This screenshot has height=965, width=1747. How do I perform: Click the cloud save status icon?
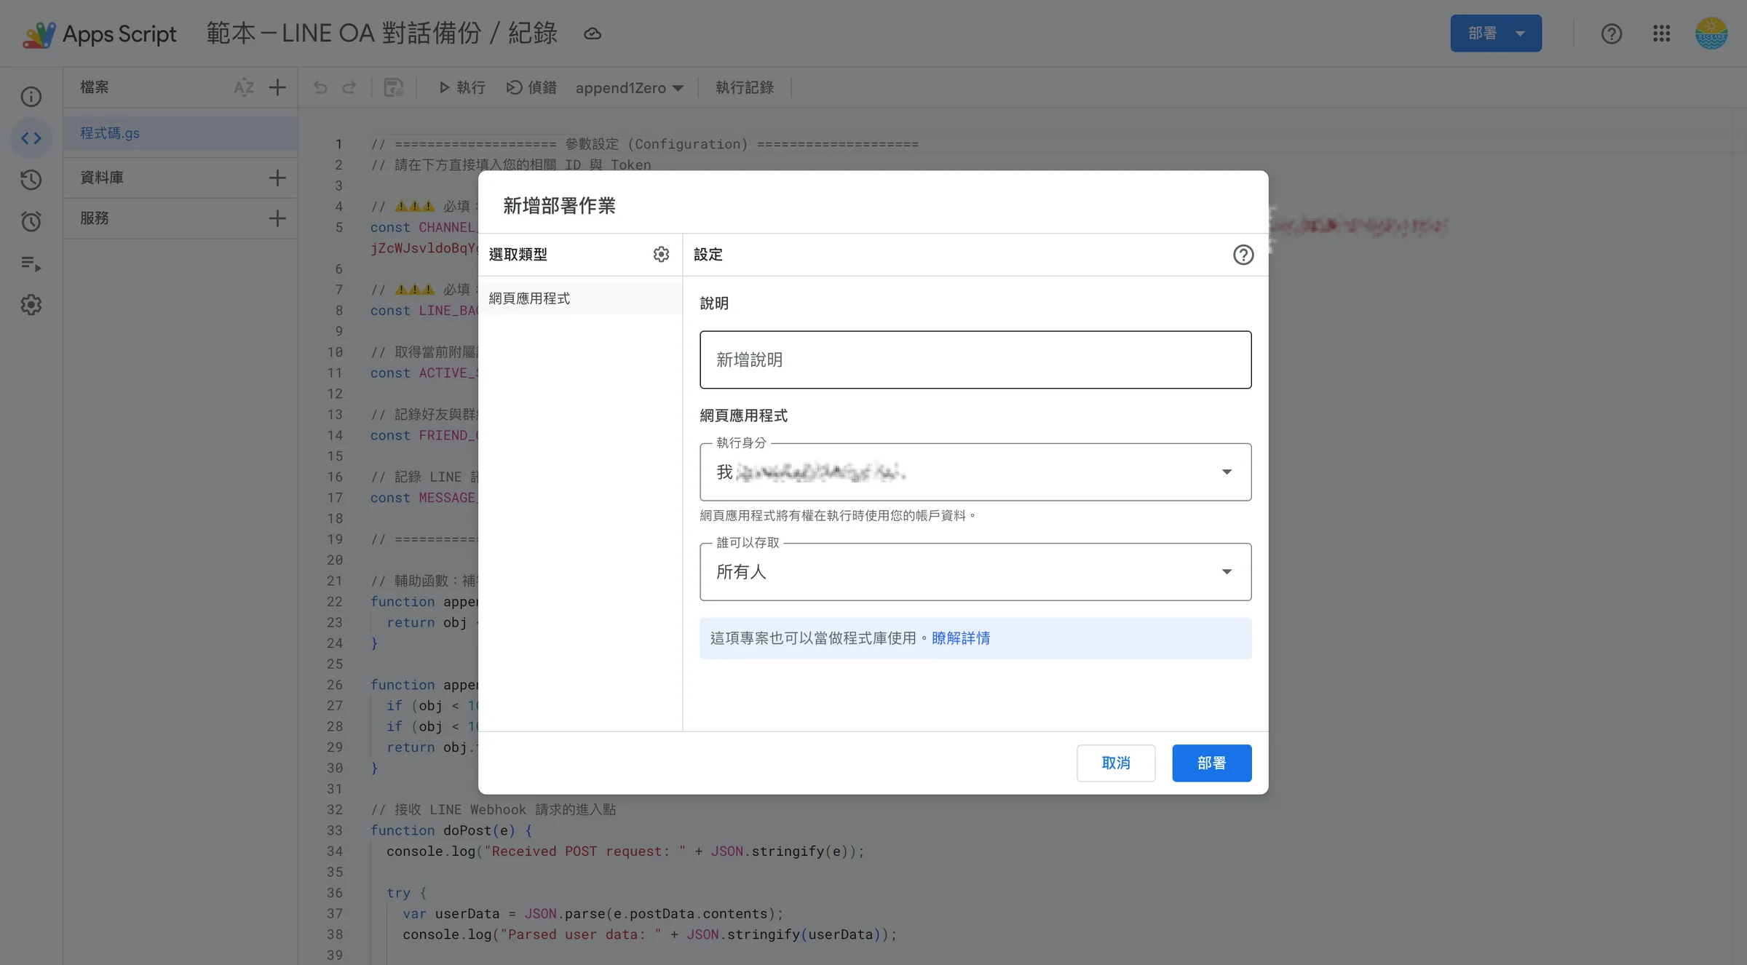[x=593, y=33]
